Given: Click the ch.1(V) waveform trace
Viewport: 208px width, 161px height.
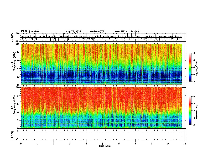Looking at the screenshot, I should [101, 37].
